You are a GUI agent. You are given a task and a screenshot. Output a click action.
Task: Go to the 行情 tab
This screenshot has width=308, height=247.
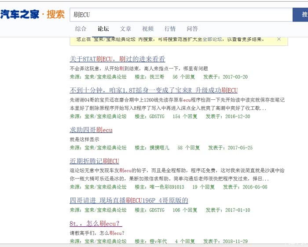(x=170, y=29)
